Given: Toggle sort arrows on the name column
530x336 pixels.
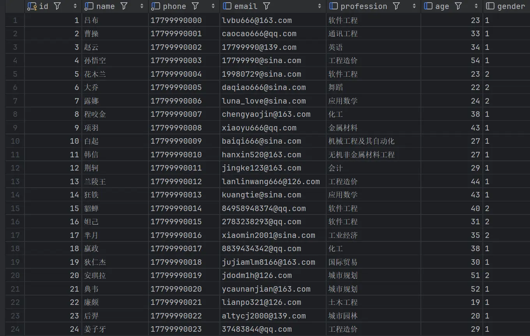Looking at the screenshot, I should pyautogui.click(x=141, y=6).
